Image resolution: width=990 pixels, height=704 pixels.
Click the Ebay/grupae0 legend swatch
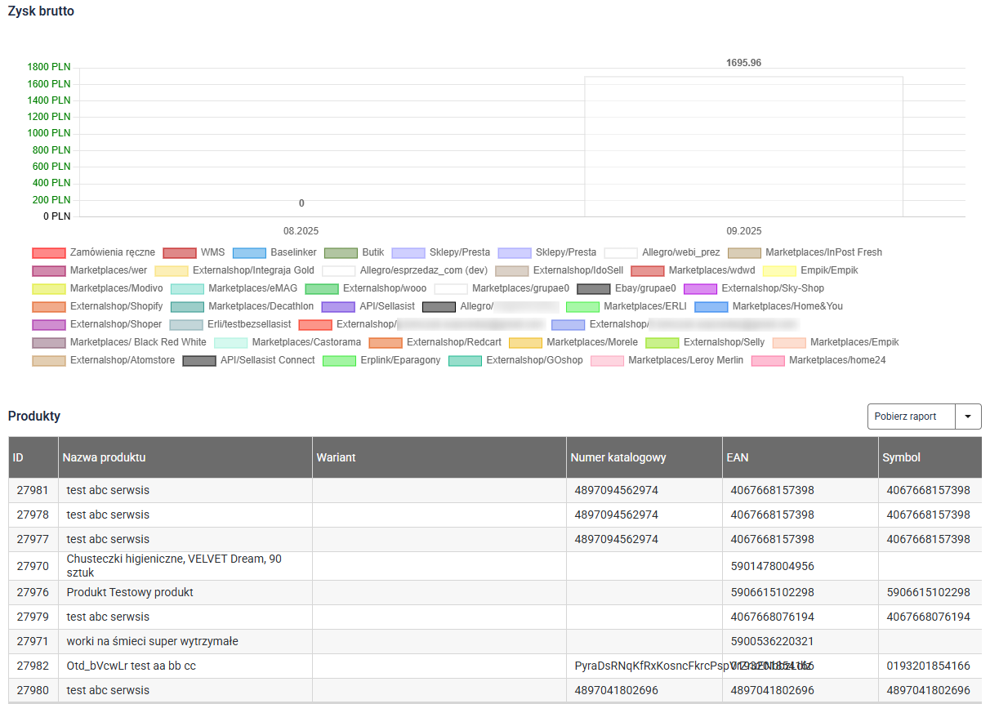[593, 289]
